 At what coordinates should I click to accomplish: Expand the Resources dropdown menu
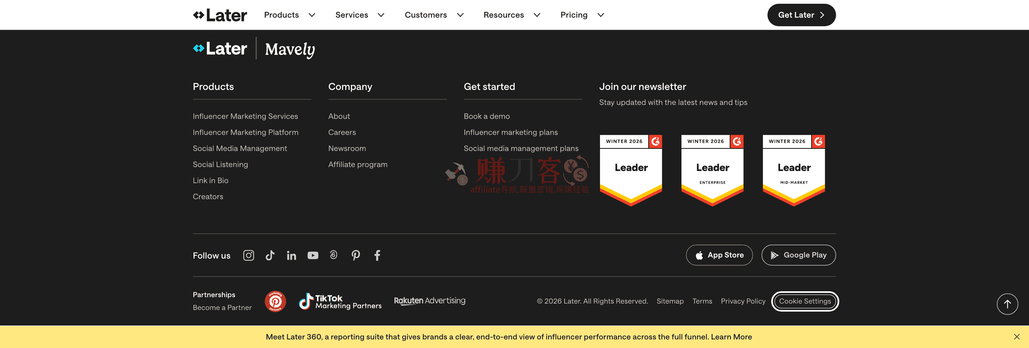click(512, 15)
